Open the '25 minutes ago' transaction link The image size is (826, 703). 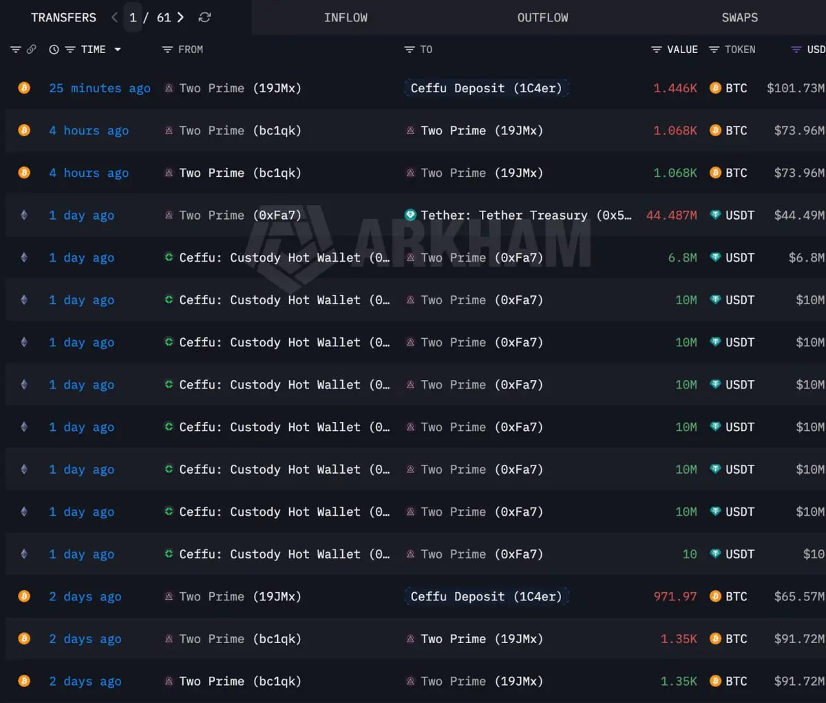click(100, 88)
